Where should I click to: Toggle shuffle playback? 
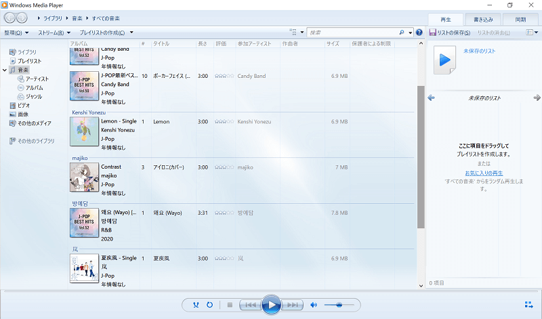[196, 305]
